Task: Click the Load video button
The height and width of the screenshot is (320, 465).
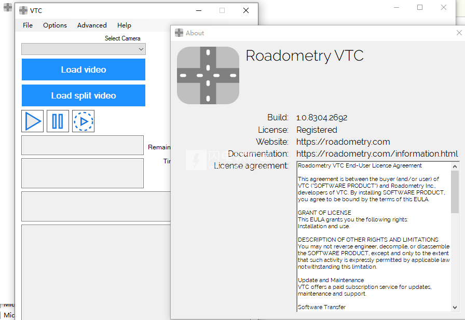Action: 84,69
